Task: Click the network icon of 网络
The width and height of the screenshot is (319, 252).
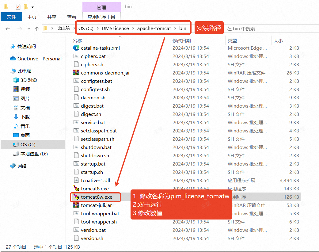Action: (x=13, y=166)
